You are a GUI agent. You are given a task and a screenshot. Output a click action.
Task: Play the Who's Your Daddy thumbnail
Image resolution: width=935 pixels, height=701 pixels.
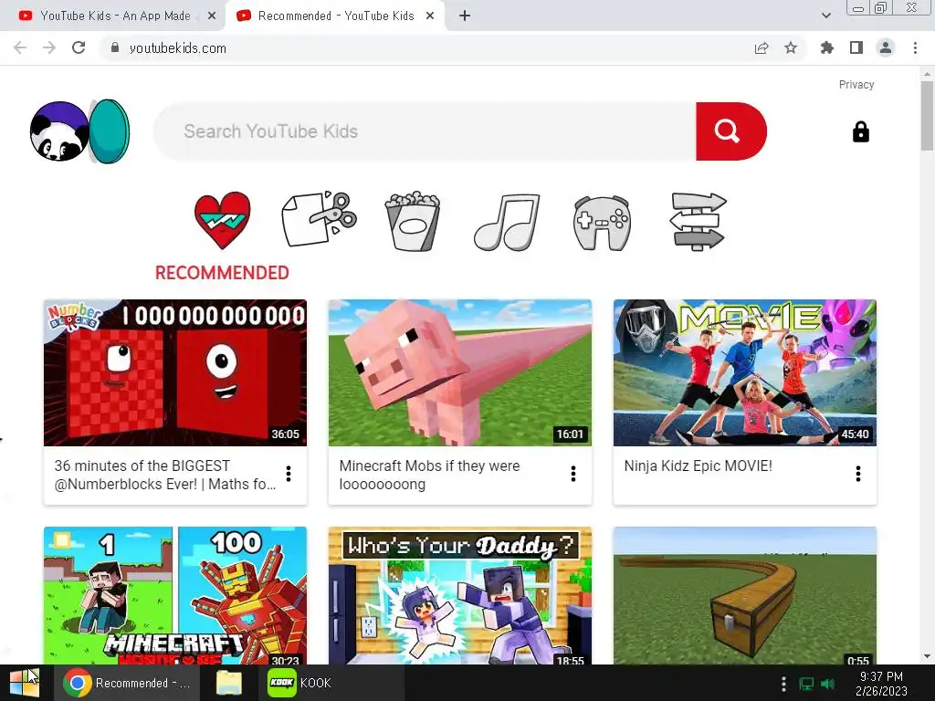click(460, 595)
